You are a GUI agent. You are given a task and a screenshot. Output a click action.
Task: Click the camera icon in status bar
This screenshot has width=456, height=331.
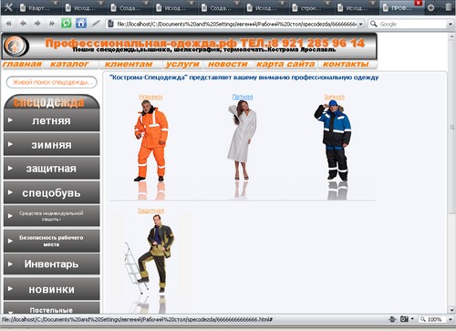tap(404, 319)
